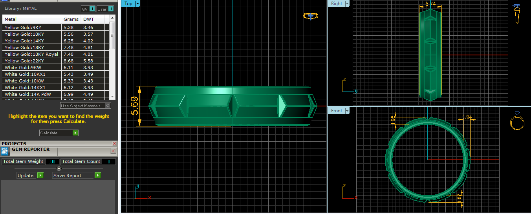Image resolution: width=531 pixels, height=214 pixels.
Task: Open the Front viewport dropdown menu
Action: tap(347, 111)
